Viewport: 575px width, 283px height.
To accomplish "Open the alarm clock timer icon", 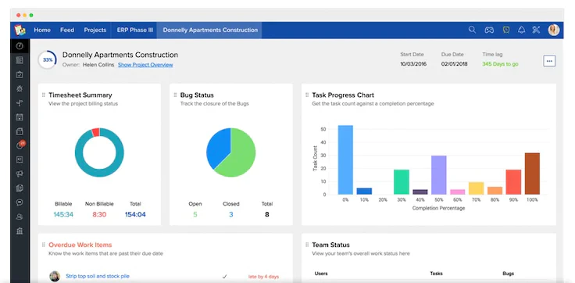I will coord(506,30).
